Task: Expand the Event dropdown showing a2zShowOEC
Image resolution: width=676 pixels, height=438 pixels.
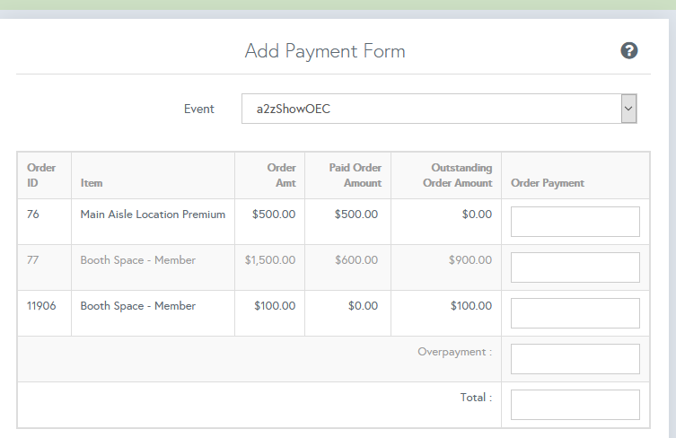Action: pos(439,109)
